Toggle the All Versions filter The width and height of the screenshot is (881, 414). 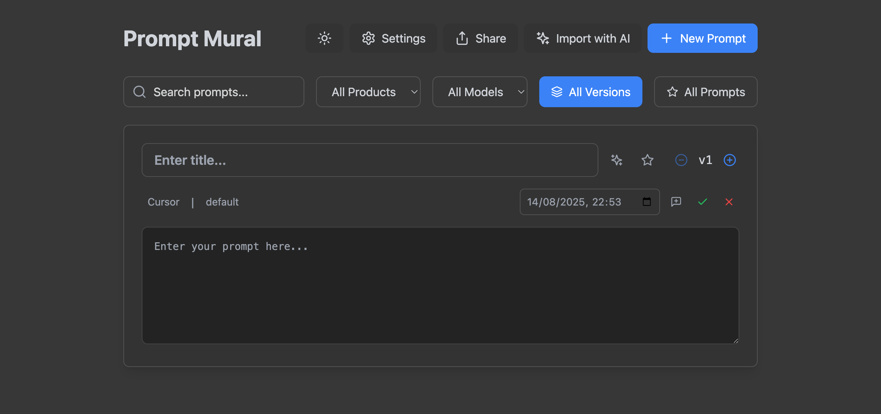[x=591, y=92]
